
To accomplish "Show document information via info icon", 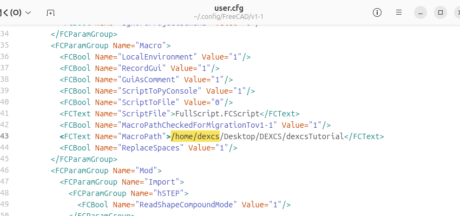I will click(x=377, y=12).
